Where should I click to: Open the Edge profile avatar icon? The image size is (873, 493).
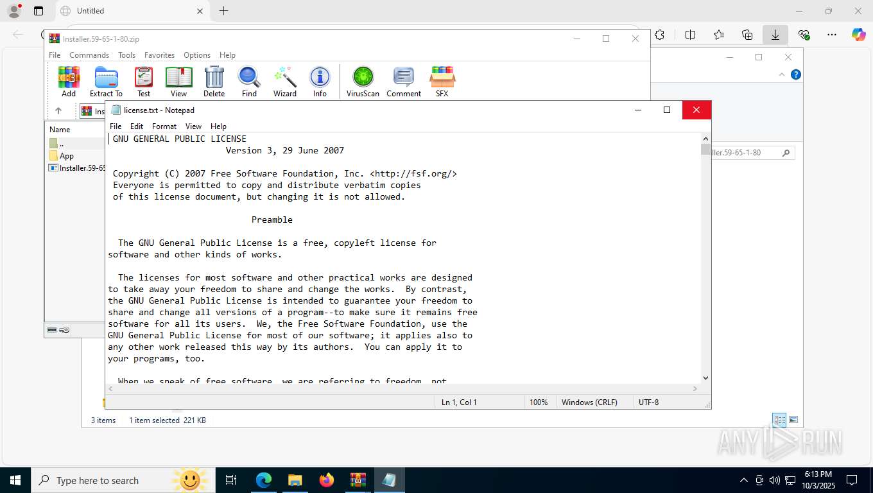tap(13, 11)
